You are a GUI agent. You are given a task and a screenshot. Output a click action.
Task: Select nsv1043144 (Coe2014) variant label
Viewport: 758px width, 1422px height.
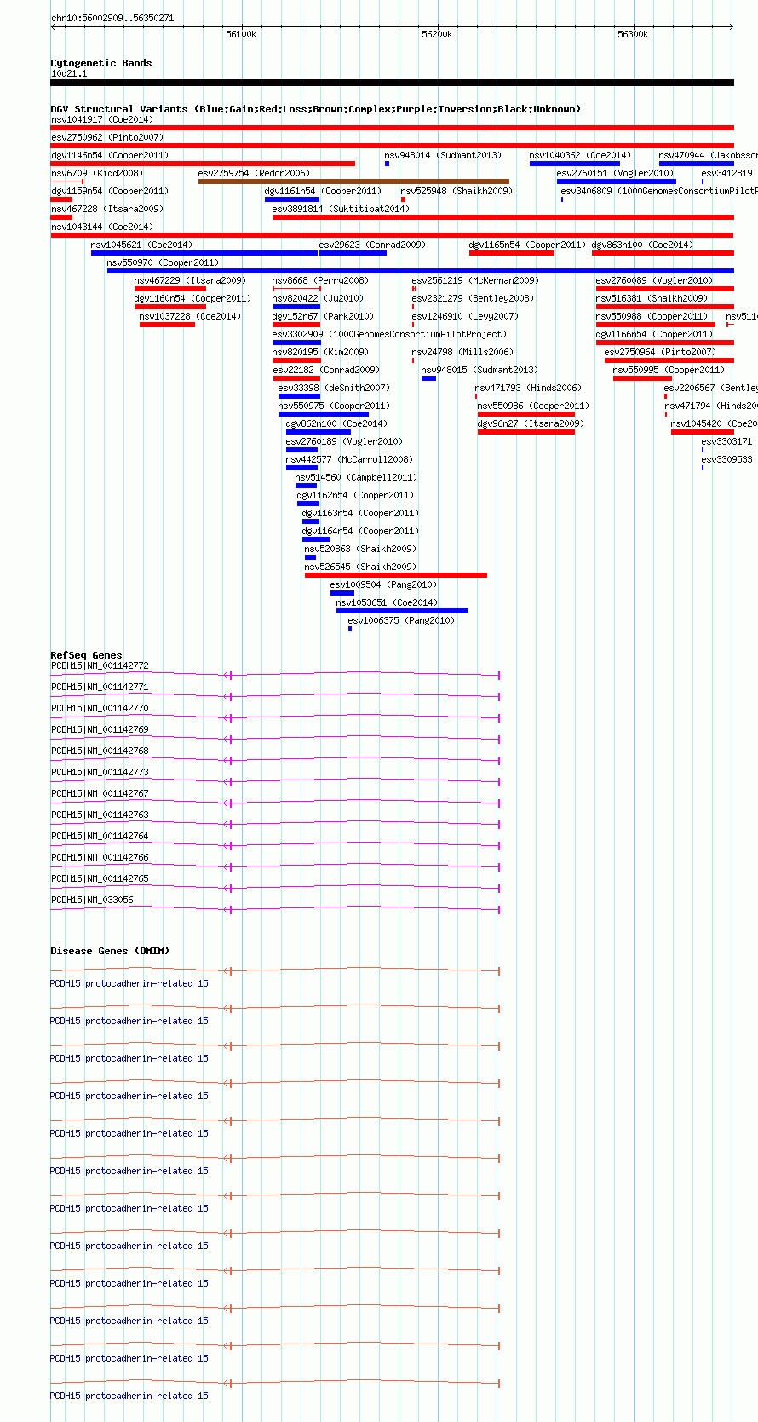(x=101, y=227)
